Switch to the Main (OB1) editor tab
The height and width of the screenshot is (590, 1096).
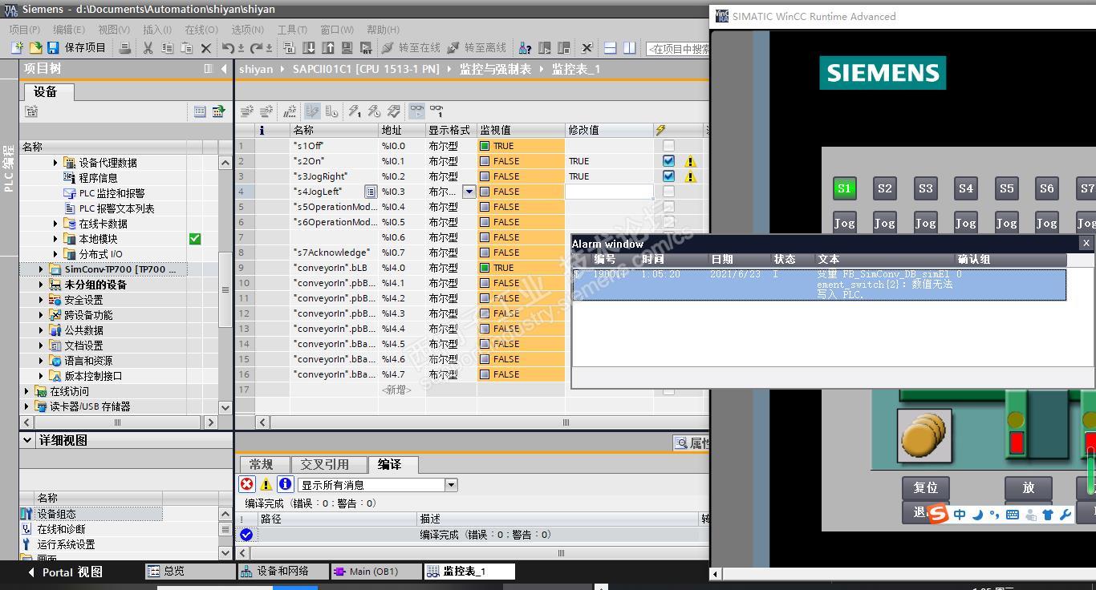pos(375,572)
